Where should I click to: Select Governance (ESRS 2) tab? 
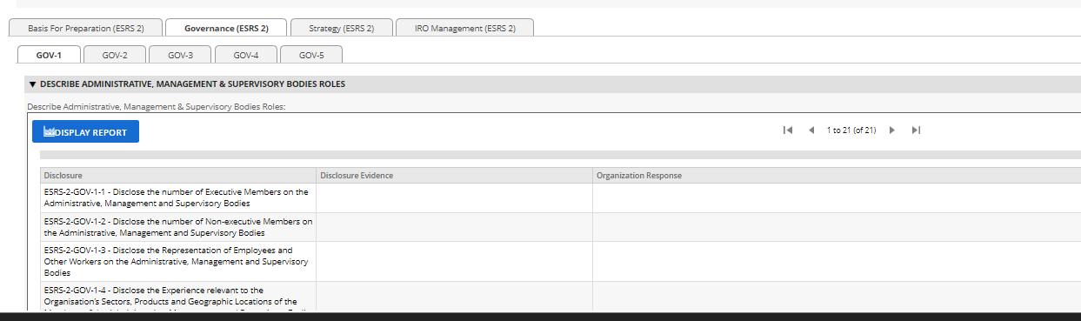click(226, 28)
